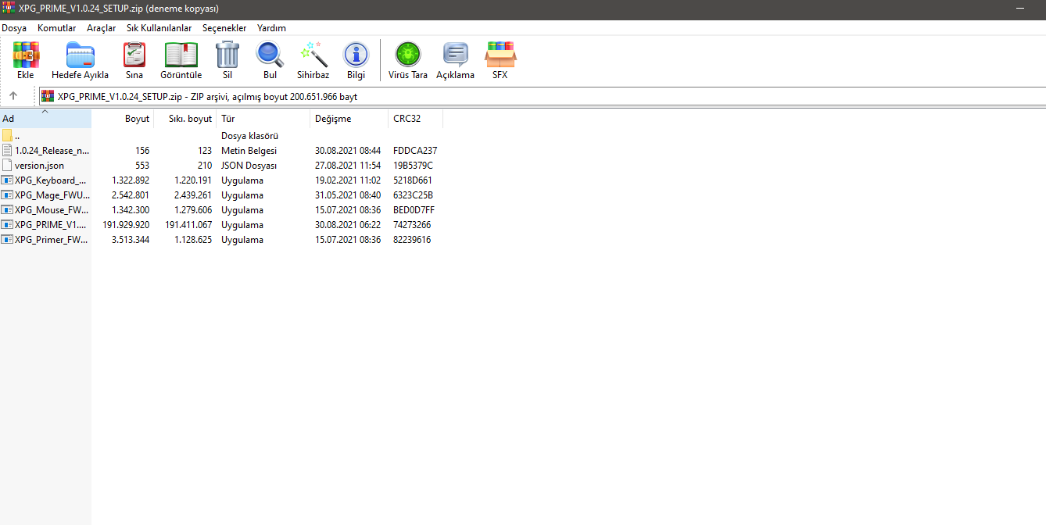The width and height of the screenshot is (1046, 525).
Task: Select the parent folder '..' icon
Action: click(7, 136)
